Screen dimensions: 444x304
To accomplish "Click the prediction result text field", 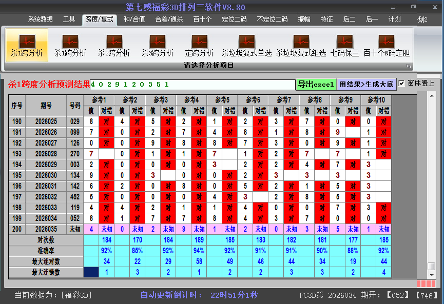I will [x=192, y=84].
